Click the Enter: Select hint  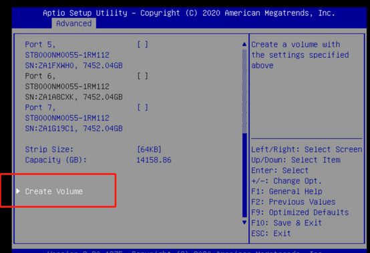coord(280,170)
